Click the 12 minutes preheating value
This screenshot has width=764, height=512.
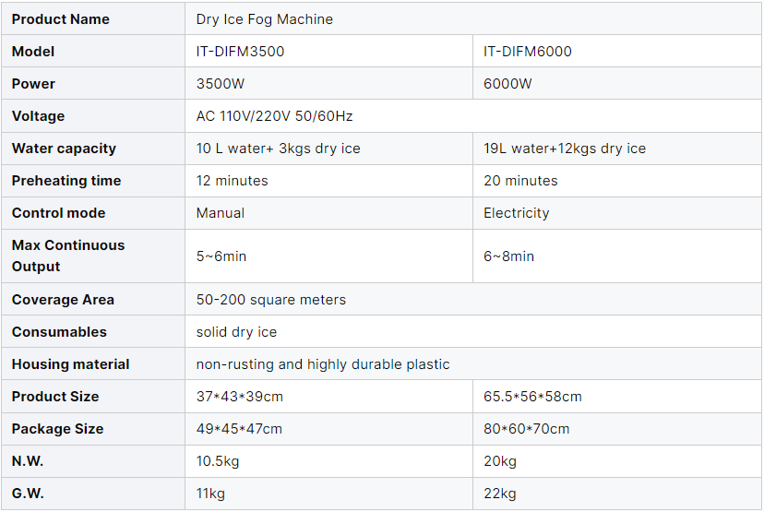coord(233,181)
